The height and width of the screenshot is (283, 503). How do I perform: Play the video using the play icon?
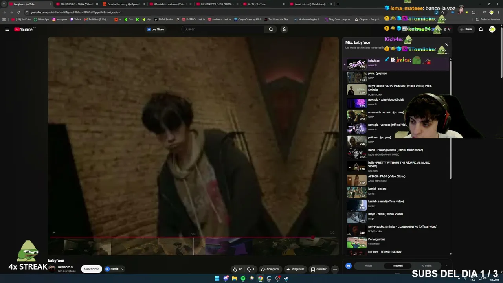point(54,232)
